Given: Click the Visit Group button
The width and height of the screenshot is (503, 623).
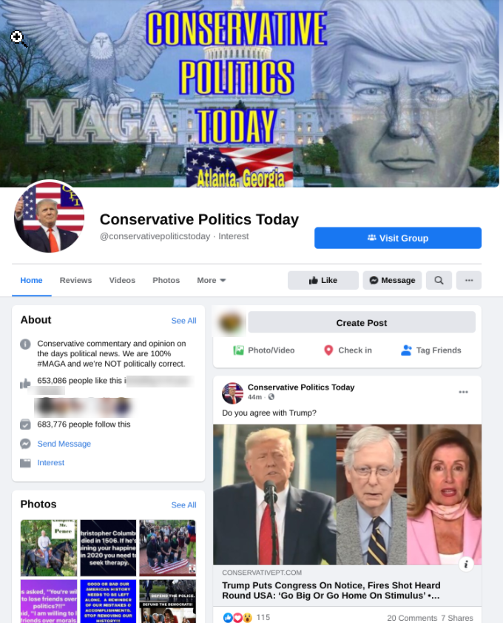Looking at the screenshot, I should coord(398,238).
